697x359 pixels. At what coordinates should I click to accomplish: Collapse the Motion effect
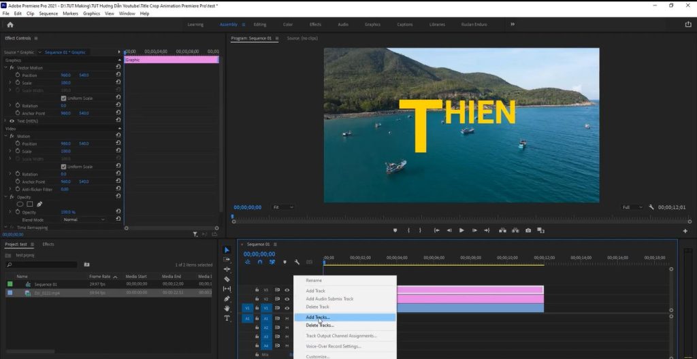(x=5, y=136)
